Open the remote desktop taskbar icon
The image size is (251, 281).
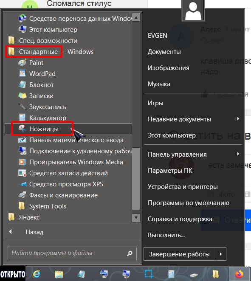(x=104, y=274)
